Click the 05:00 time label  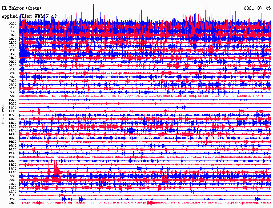[13, 62]
